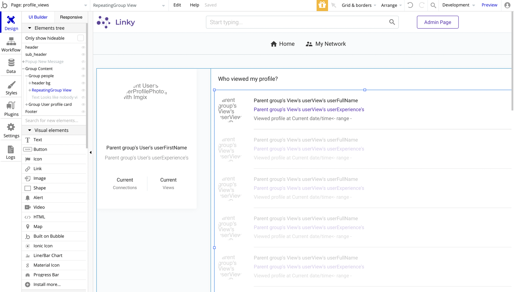Image resolution: width=514 pixels, height=292 pixels.
Task: Open the Plugins section icon
Action: [11, 106]
